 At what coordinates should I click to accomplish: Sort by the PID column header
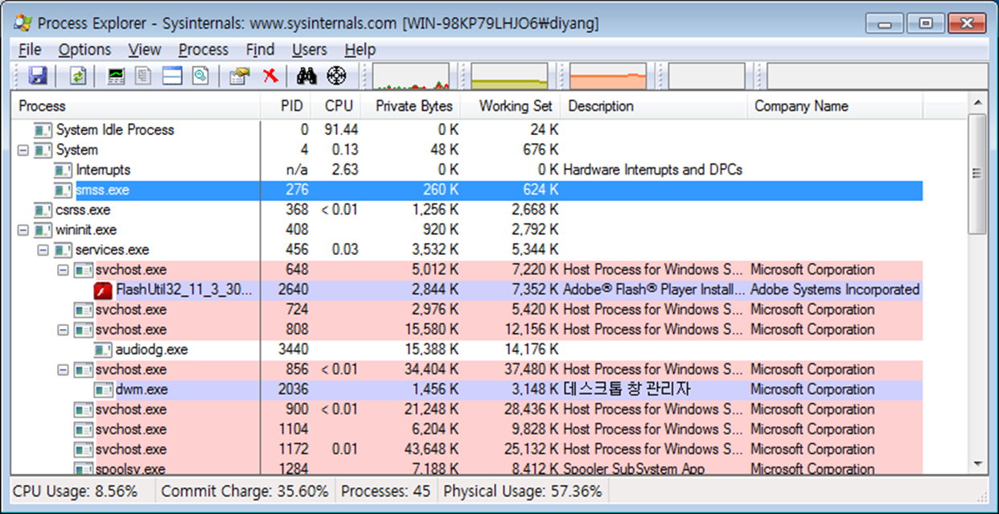286,106
